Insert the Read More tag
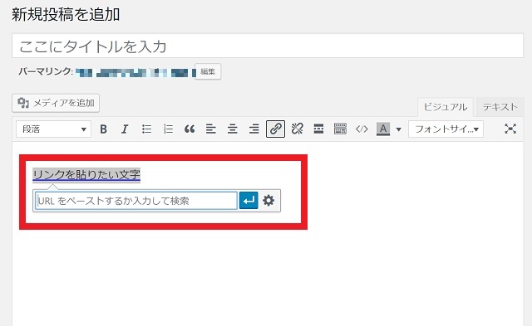The width and height of the screenshot is (532, 326). coord(318,129)
